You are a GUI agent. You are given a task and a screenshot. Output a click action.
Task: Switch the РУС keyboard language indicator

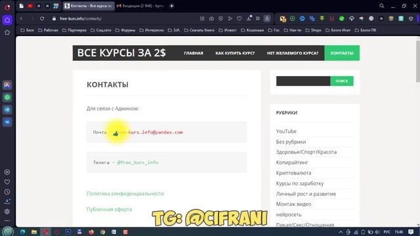(x=387, y=232)
